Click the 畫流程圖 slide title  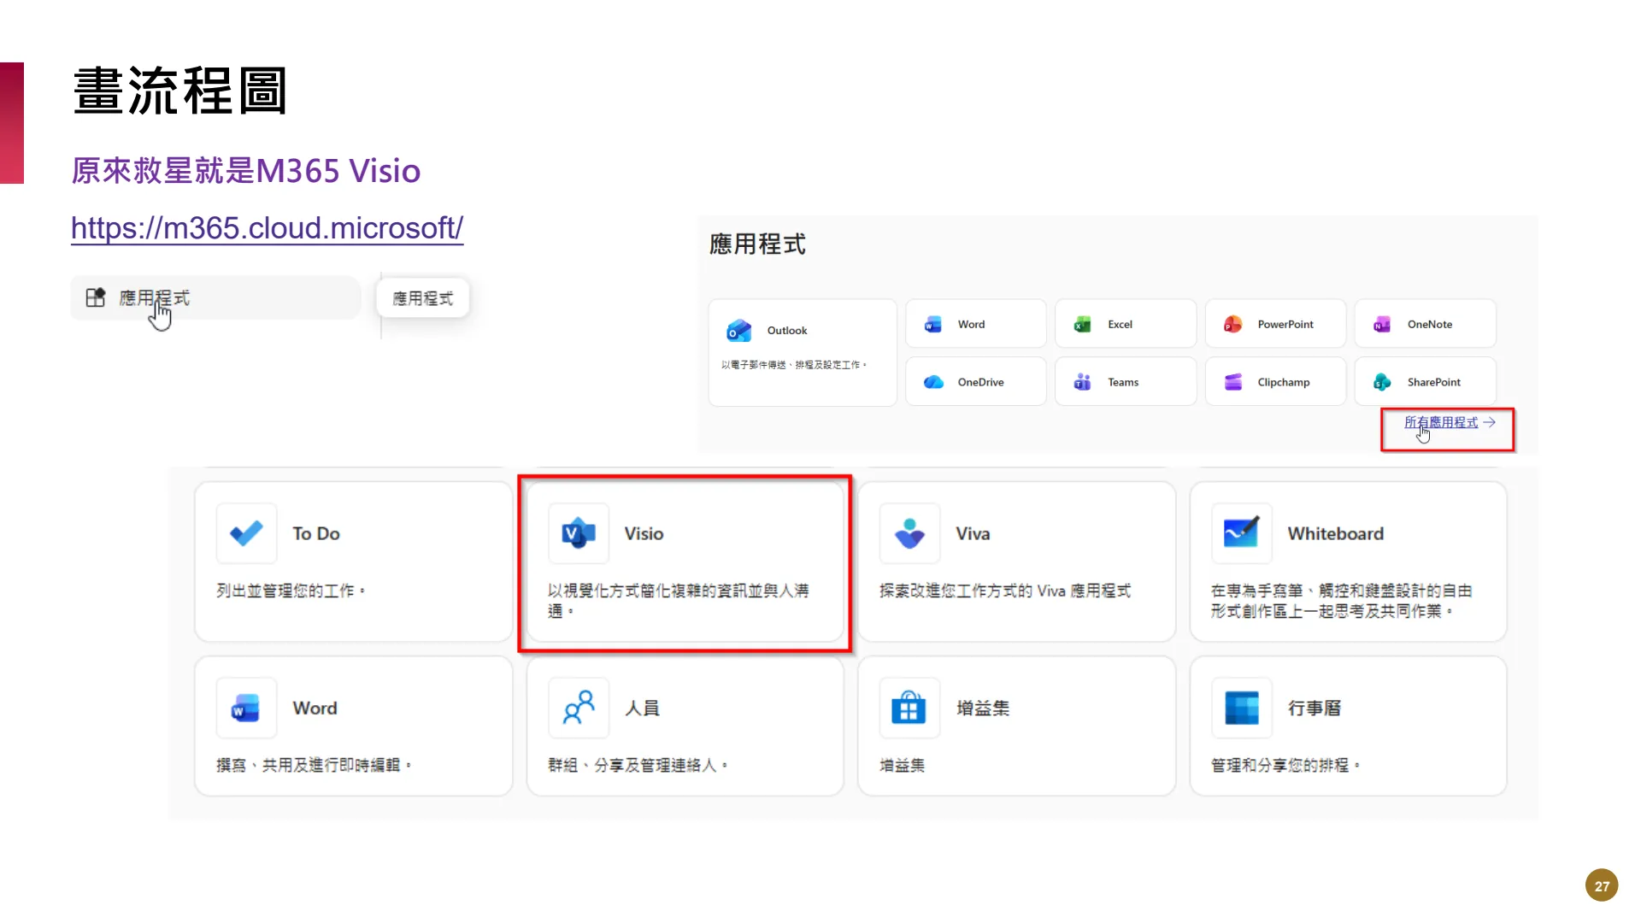point(180,91)
